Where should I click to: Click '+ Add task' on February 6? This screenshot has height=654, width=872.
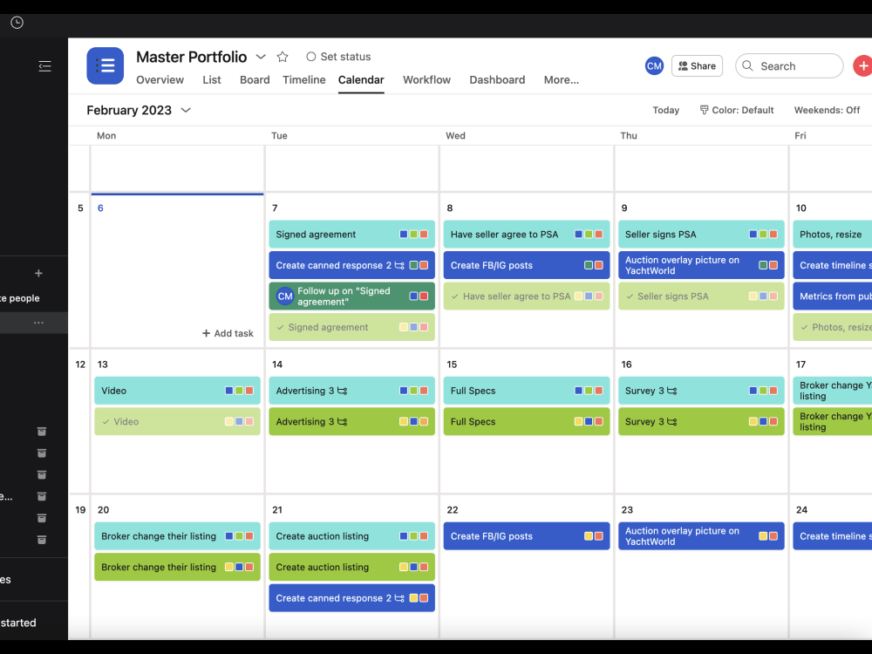coord(228,333)
